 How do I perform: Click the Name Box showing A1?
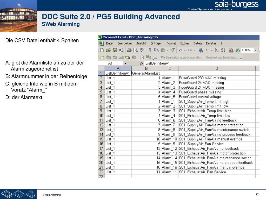coord(111,63)
